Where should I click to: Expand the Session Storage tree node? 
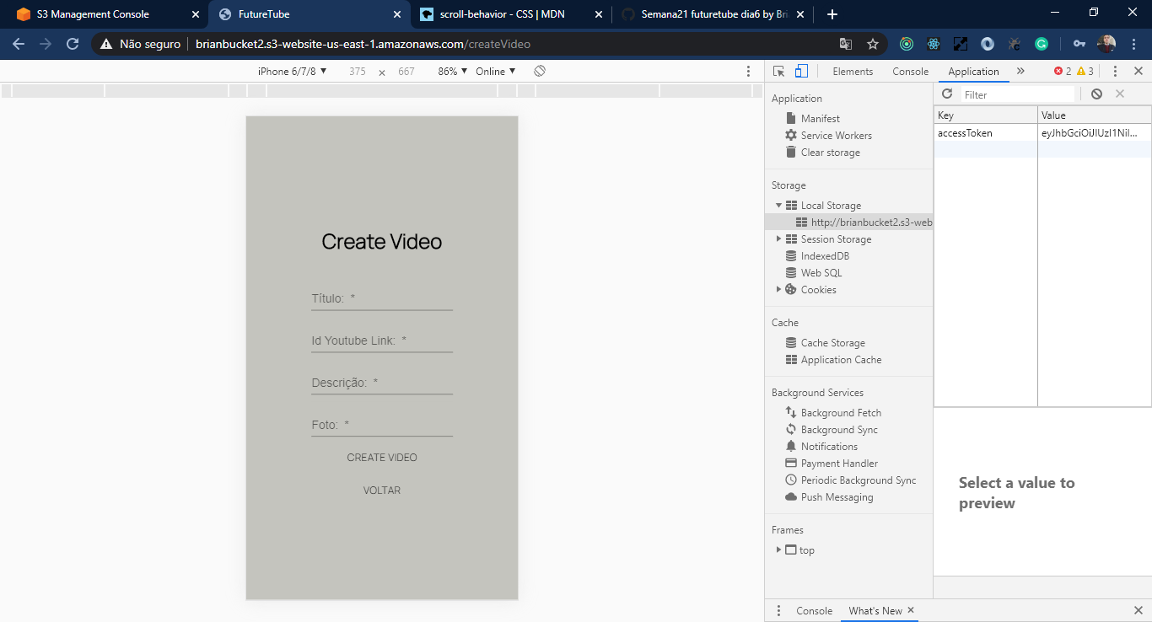point(779,239)
